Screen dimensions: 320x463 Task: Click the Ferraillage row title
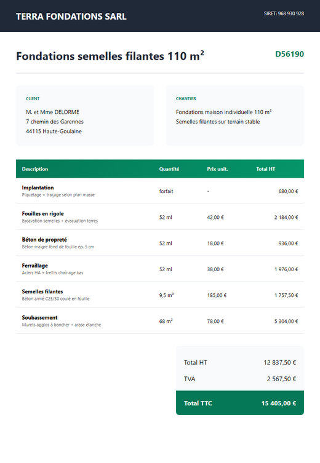pyautogui.click(x=35, y=266)
